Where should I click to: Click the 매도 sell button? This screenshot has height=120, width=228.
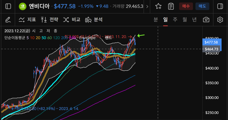point(202,6)
